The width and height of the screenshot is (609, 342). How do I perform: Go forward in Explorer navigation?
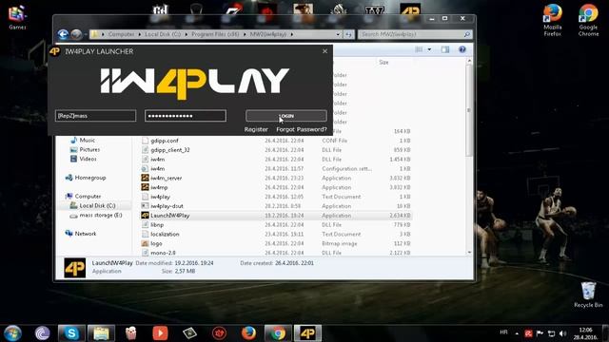tap(76, 34)
